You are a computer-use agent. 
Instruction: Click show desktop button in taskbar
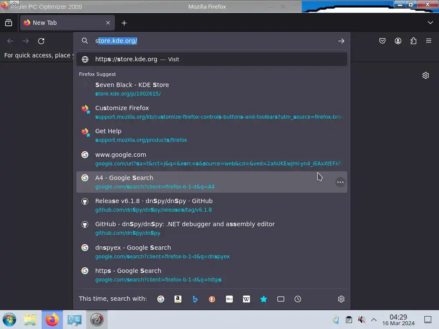pos(428,320)
